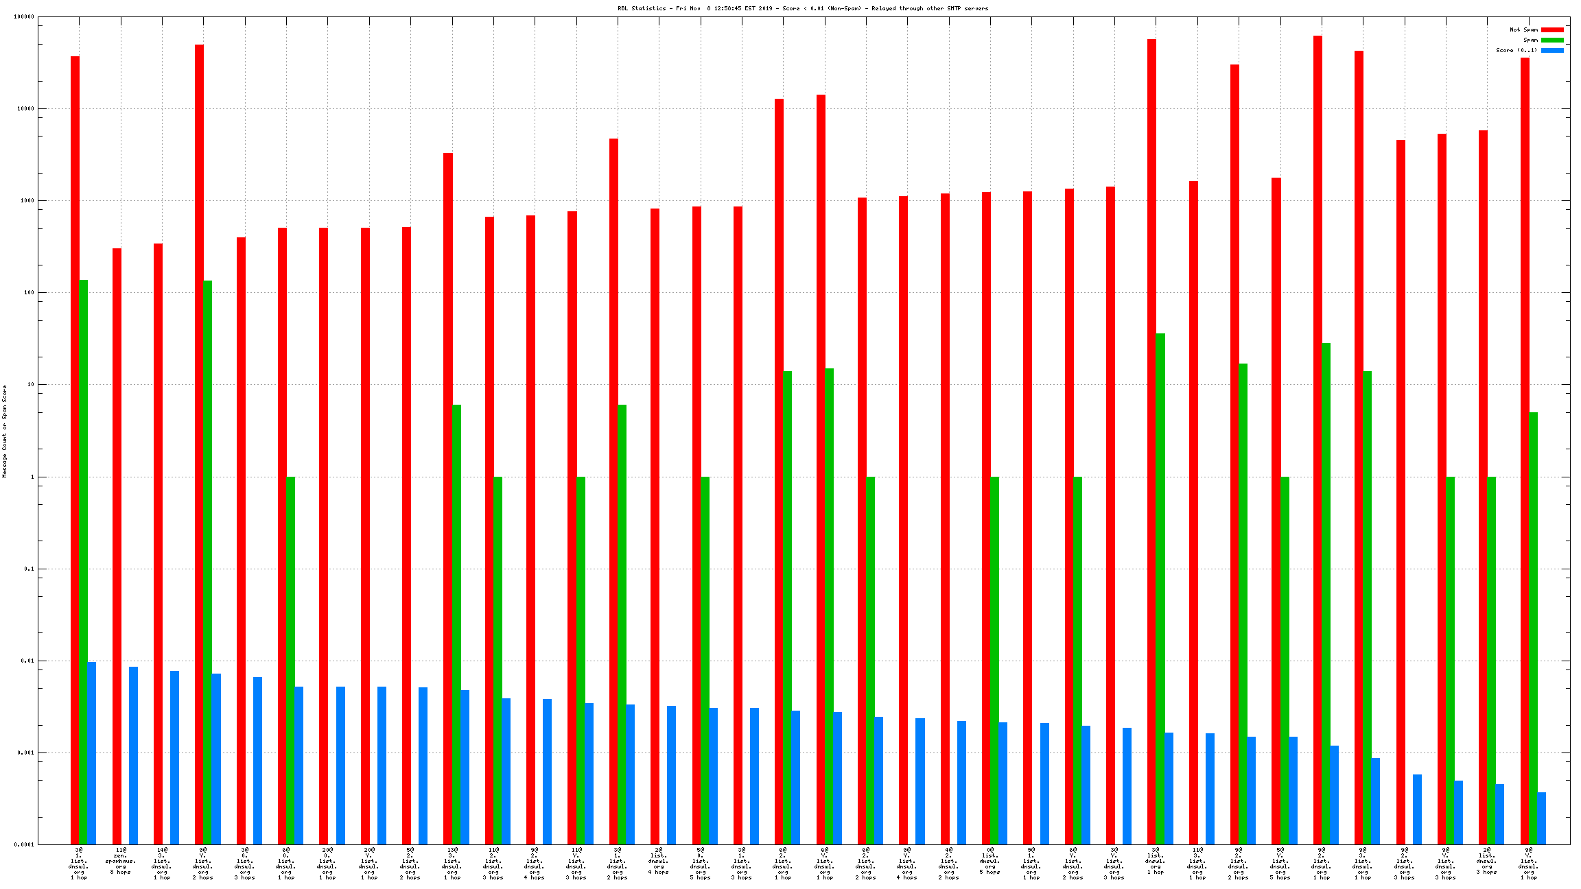The width and height of the screenshot is (1581, 889).
Task: Select the zen.spamhaus.org 8 hops x-axis label
Action: (121, 861)
